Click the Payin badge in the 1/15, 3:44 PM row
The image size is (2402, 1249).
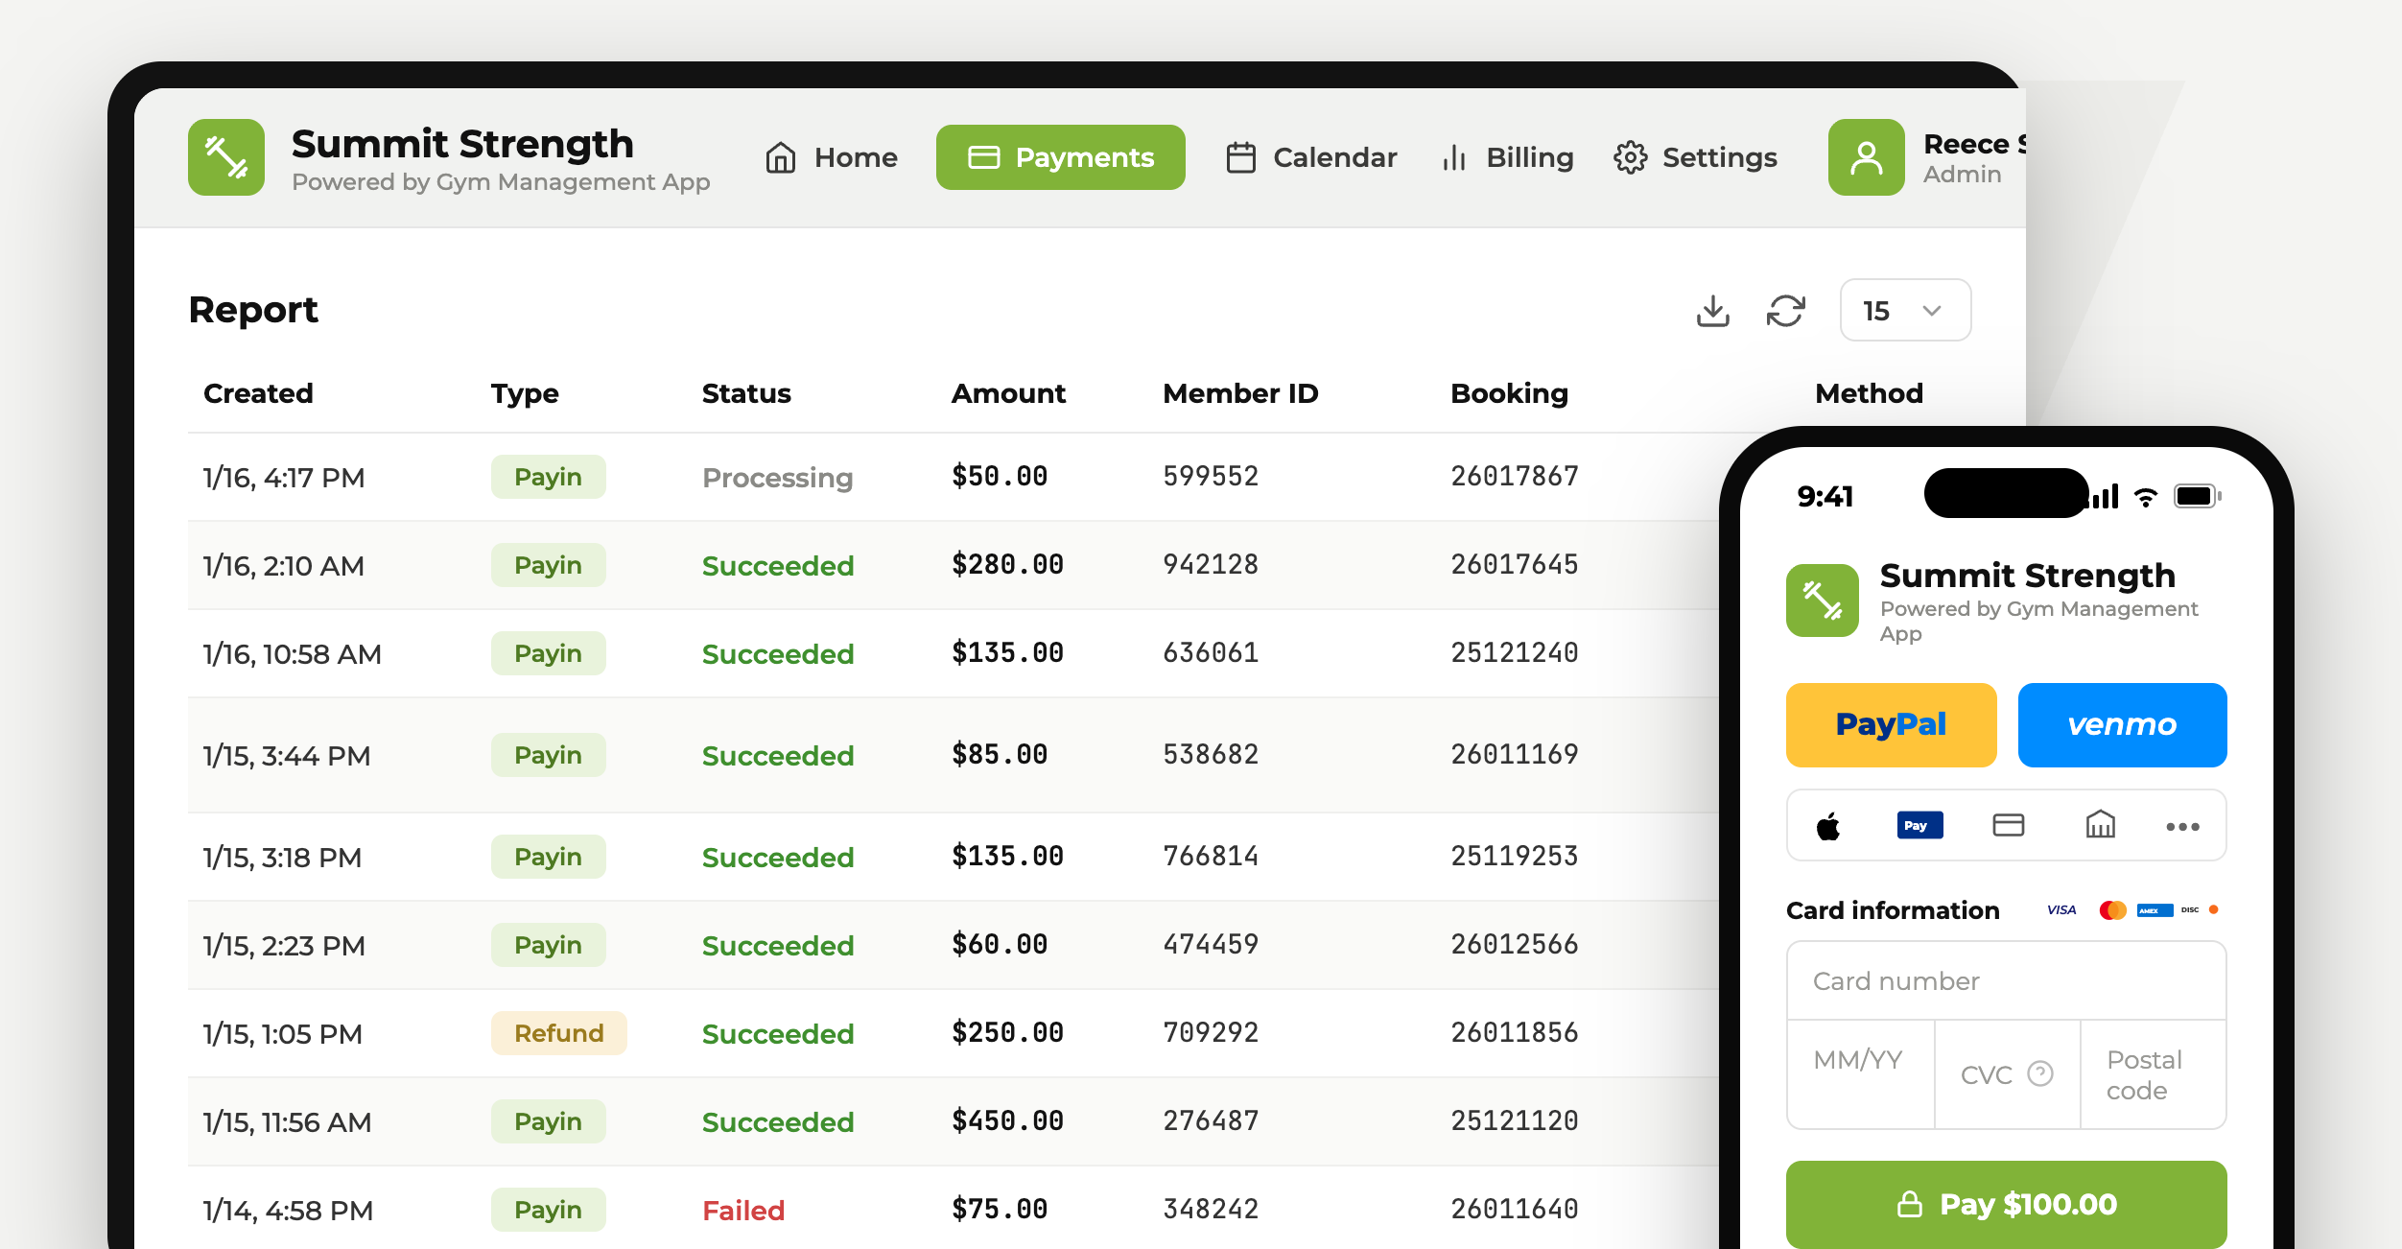(548, 755)
